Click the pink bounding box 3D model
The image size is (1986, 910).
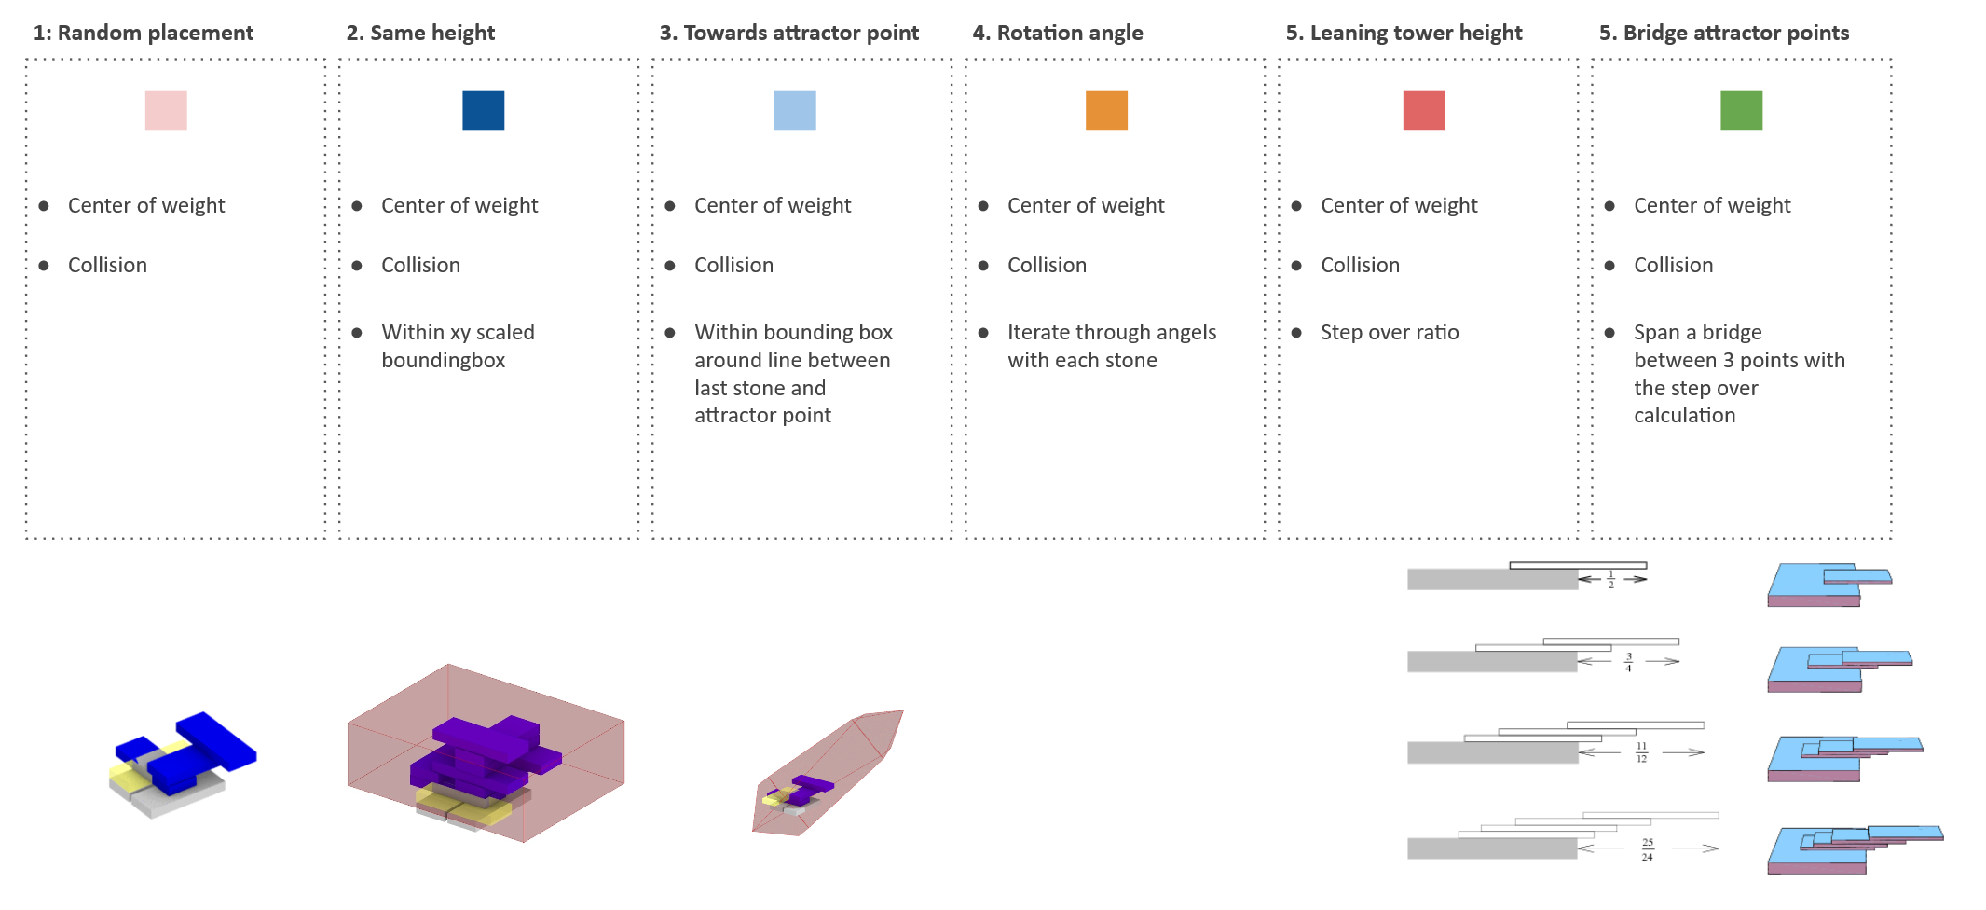click(x=486, y=753)
